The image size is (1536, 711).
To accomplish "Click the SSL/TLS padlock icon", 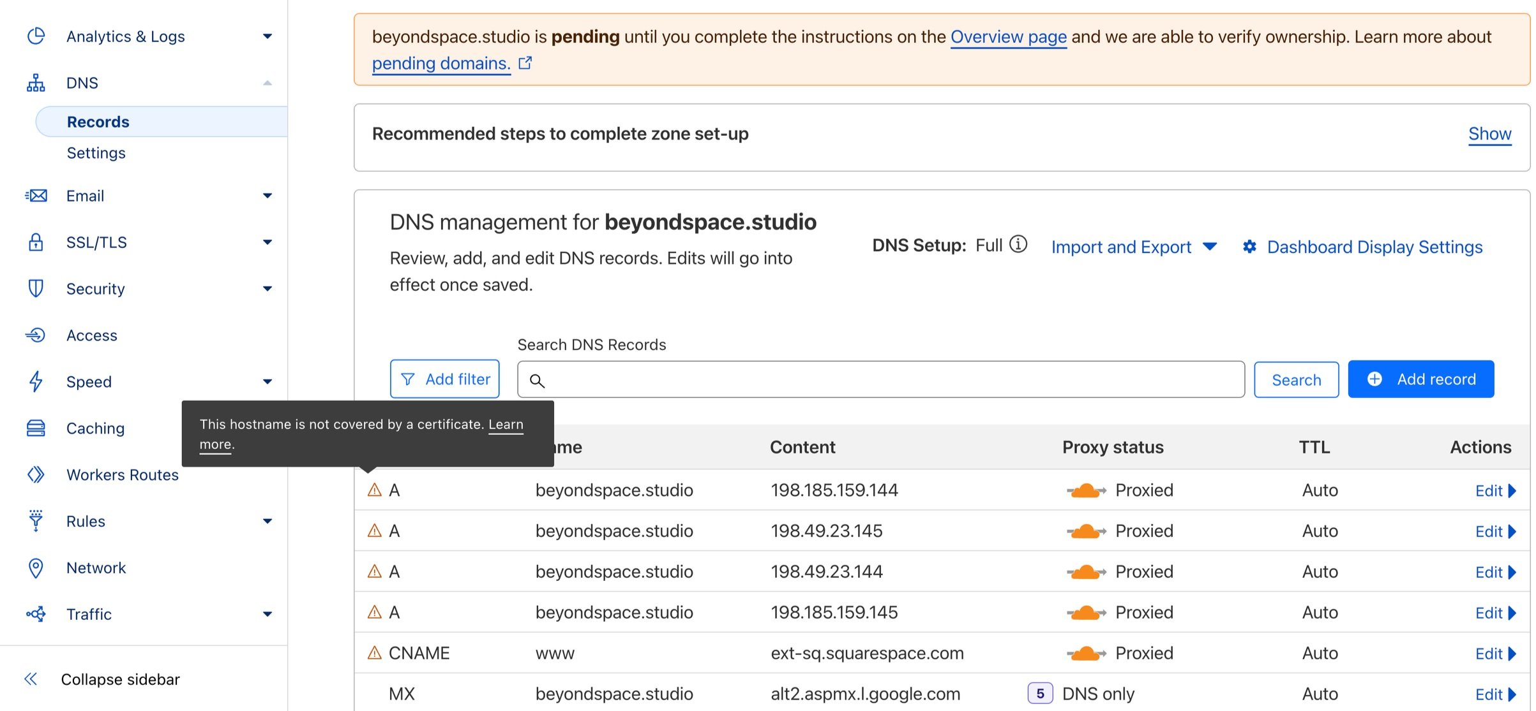I will point(36,242).
